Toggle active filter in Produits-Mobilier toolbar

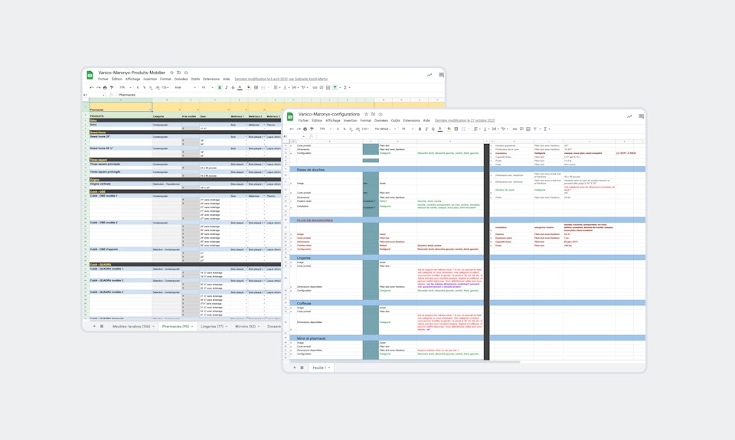(x=335, y=87)
